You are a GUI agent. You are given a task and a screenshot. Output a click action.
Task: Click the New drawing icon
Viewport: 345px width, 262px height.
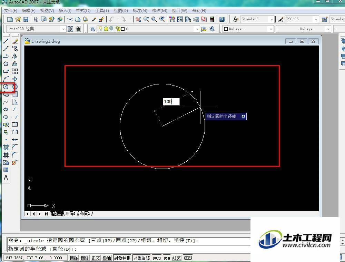click(10, 19)
